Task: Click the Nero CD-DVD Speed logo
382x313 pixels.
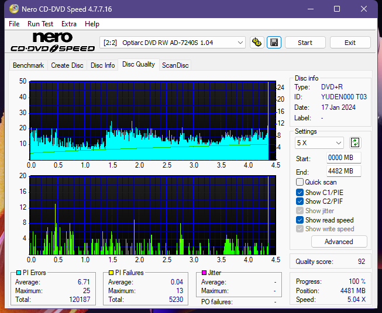Action: (53, 42)
